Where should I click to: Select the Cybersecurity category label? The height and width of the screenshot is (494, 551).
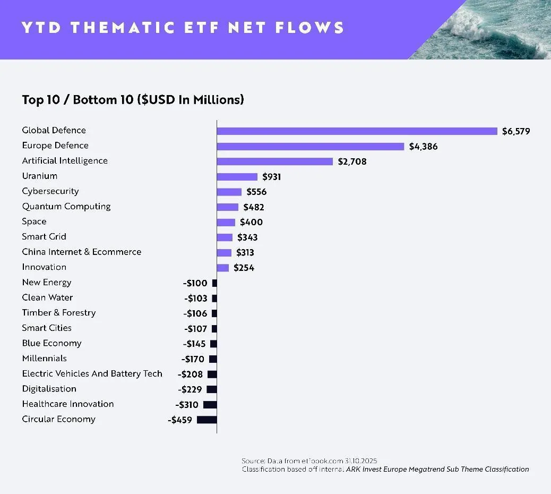[50, 191]
